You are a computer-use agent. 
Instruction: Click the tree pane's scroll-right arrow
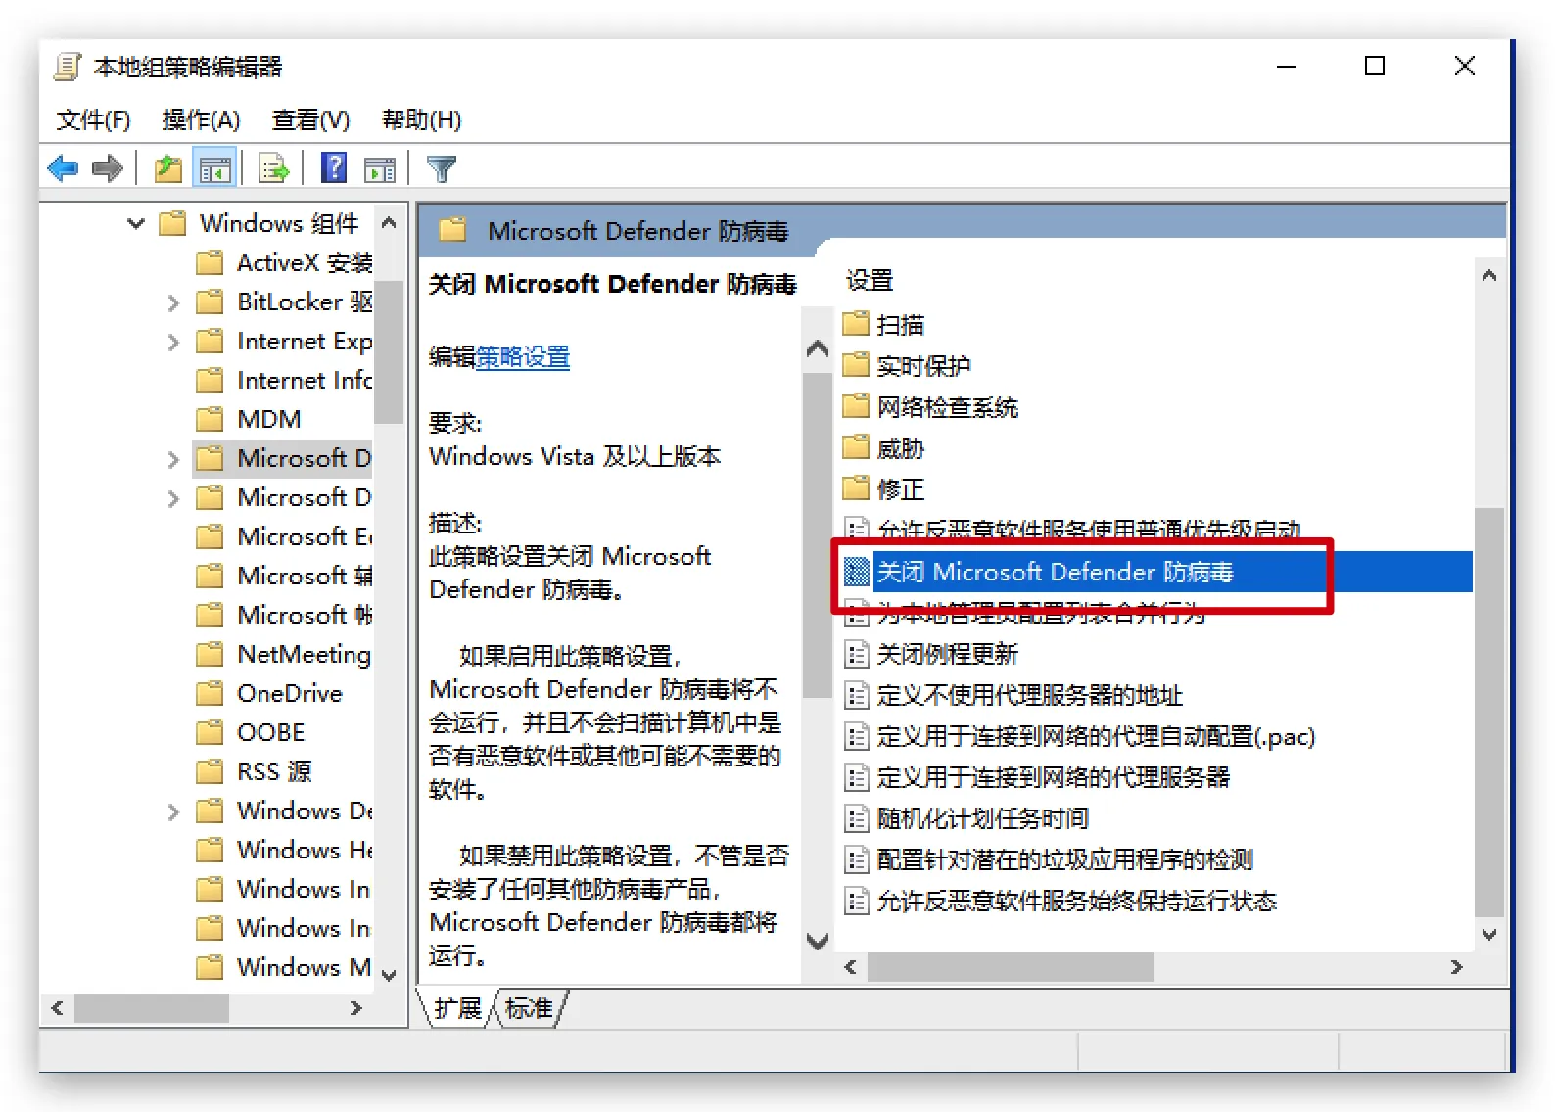[x=355, y=1008]
